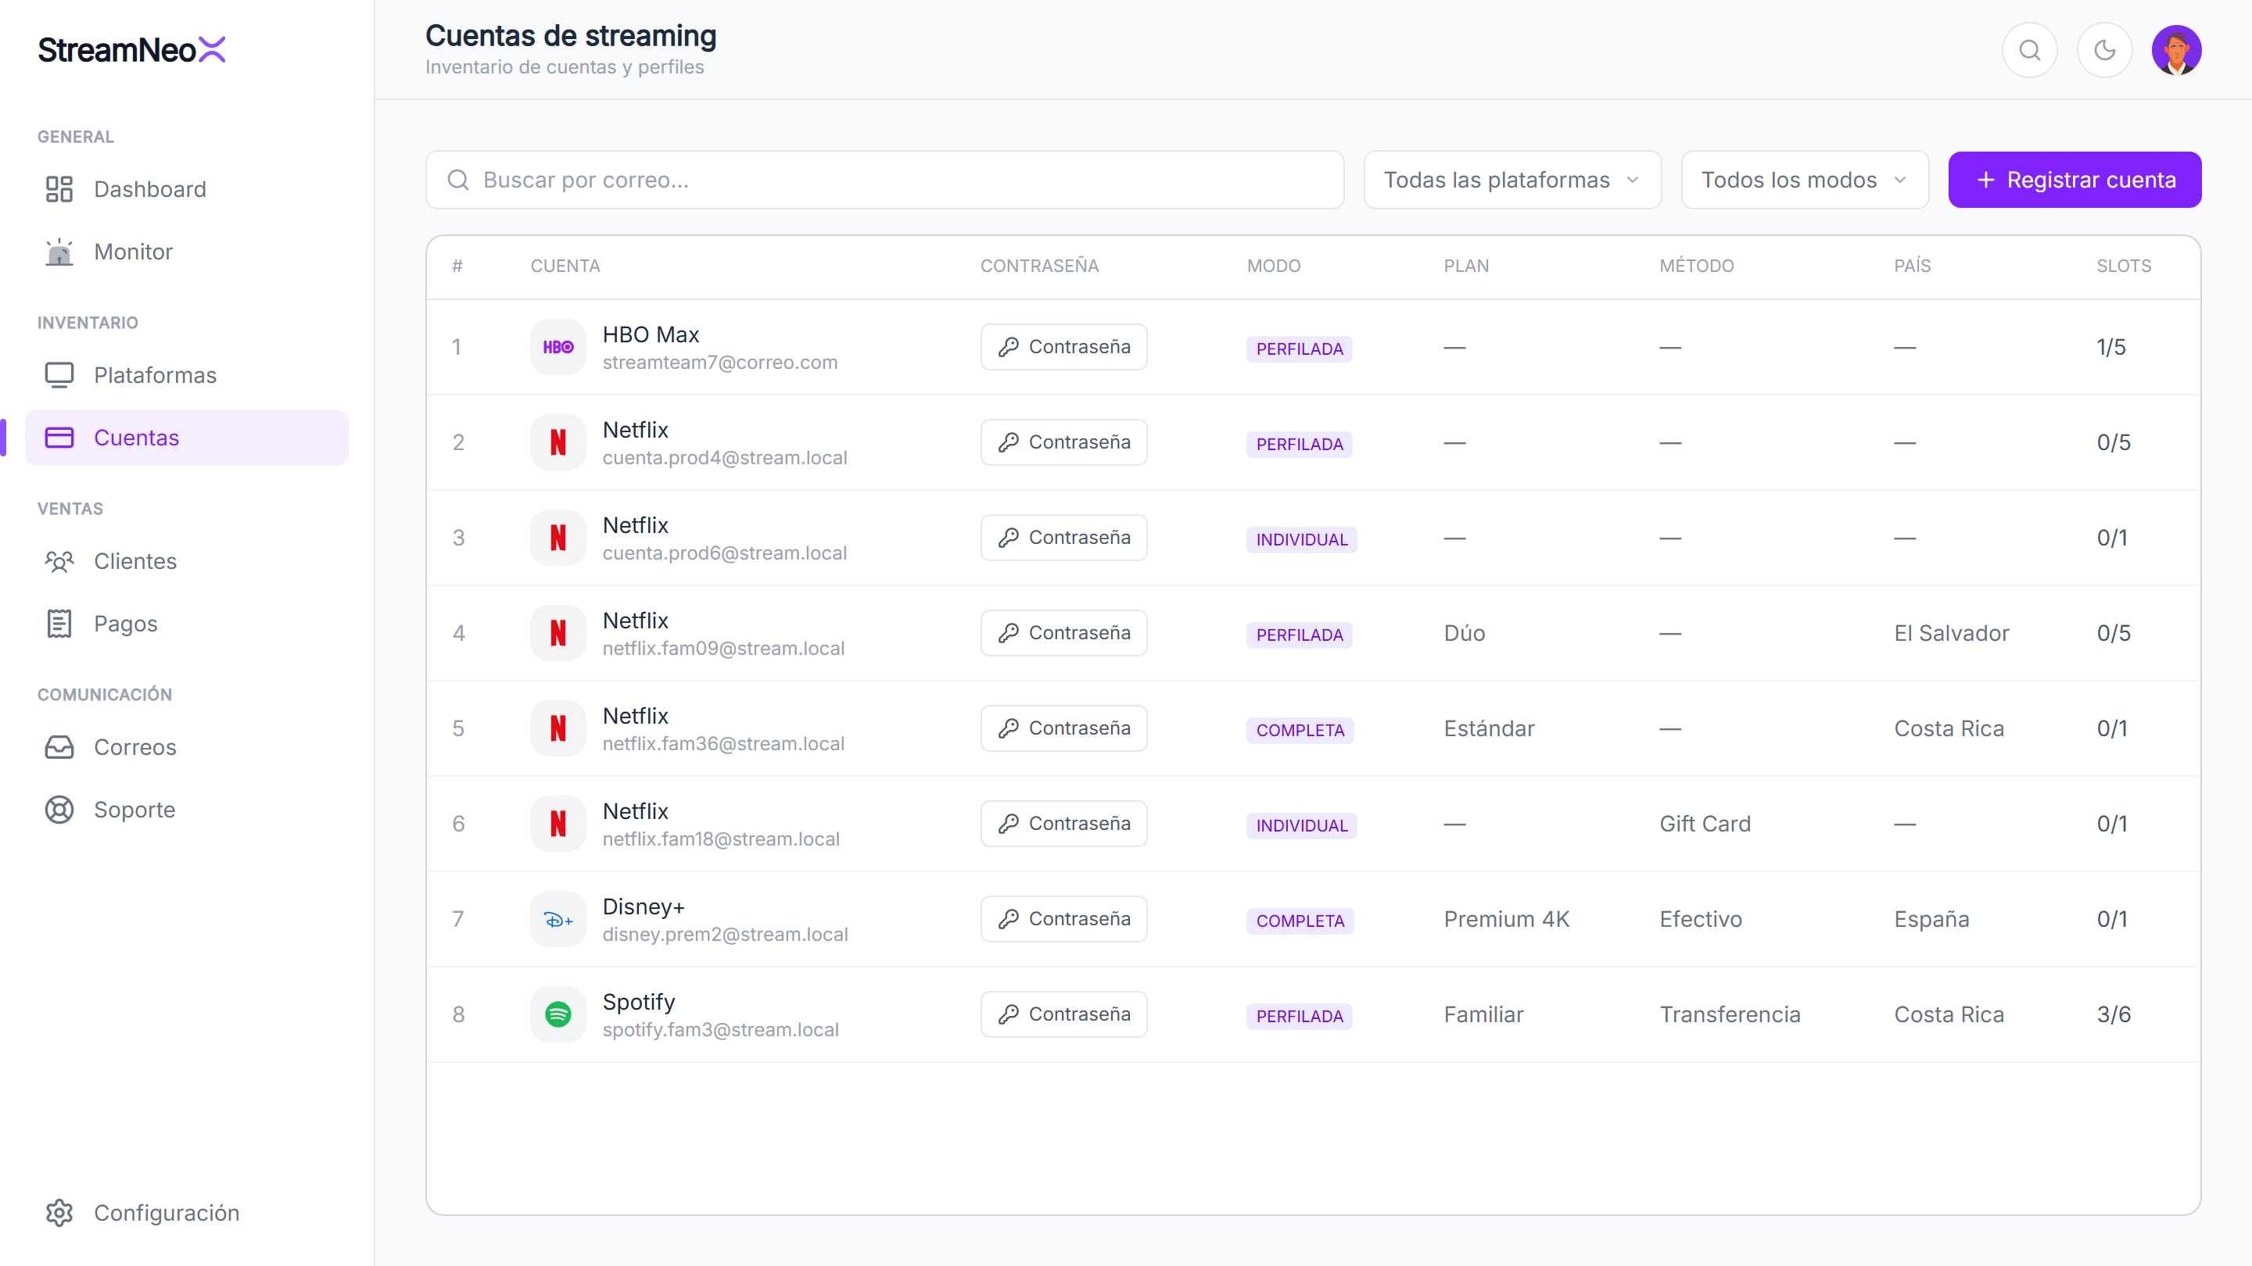The height and width of the screenshot is (1266, 2252).
Task: Open the Clientes menu item
Action: tap(187, 561)
